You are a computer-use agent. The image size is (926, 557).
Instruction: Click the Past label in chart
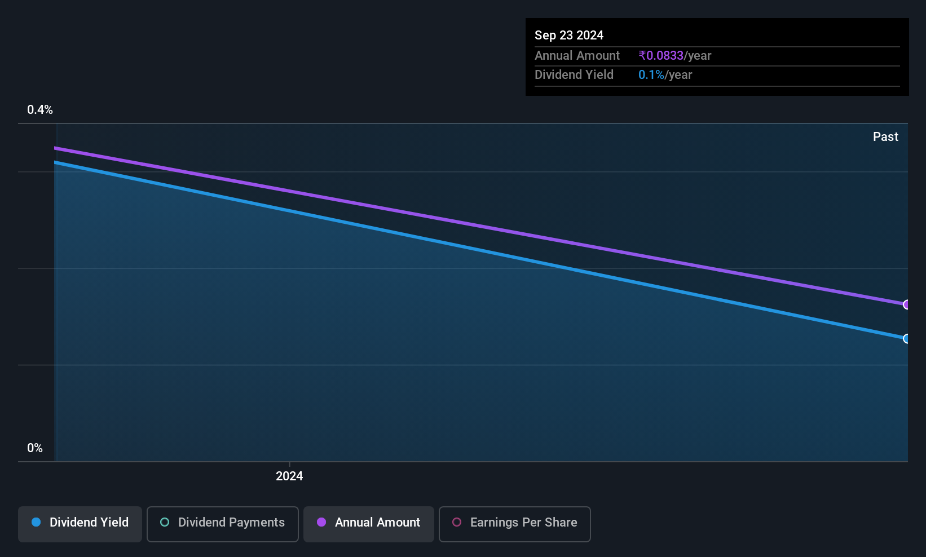pos(885,136)
